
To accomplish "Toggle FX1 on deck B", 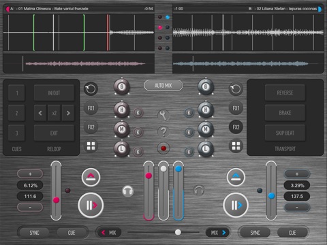I will 236,108.
